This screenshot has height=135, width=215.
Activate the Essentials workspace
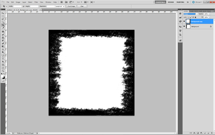pyautogui.click(x=160, y=2)
